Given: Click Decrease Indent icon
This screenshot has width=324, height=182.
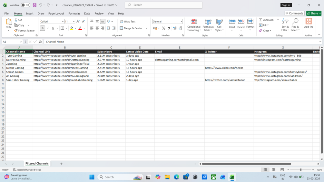Looking at the screenshot, I should coord(108,28).
